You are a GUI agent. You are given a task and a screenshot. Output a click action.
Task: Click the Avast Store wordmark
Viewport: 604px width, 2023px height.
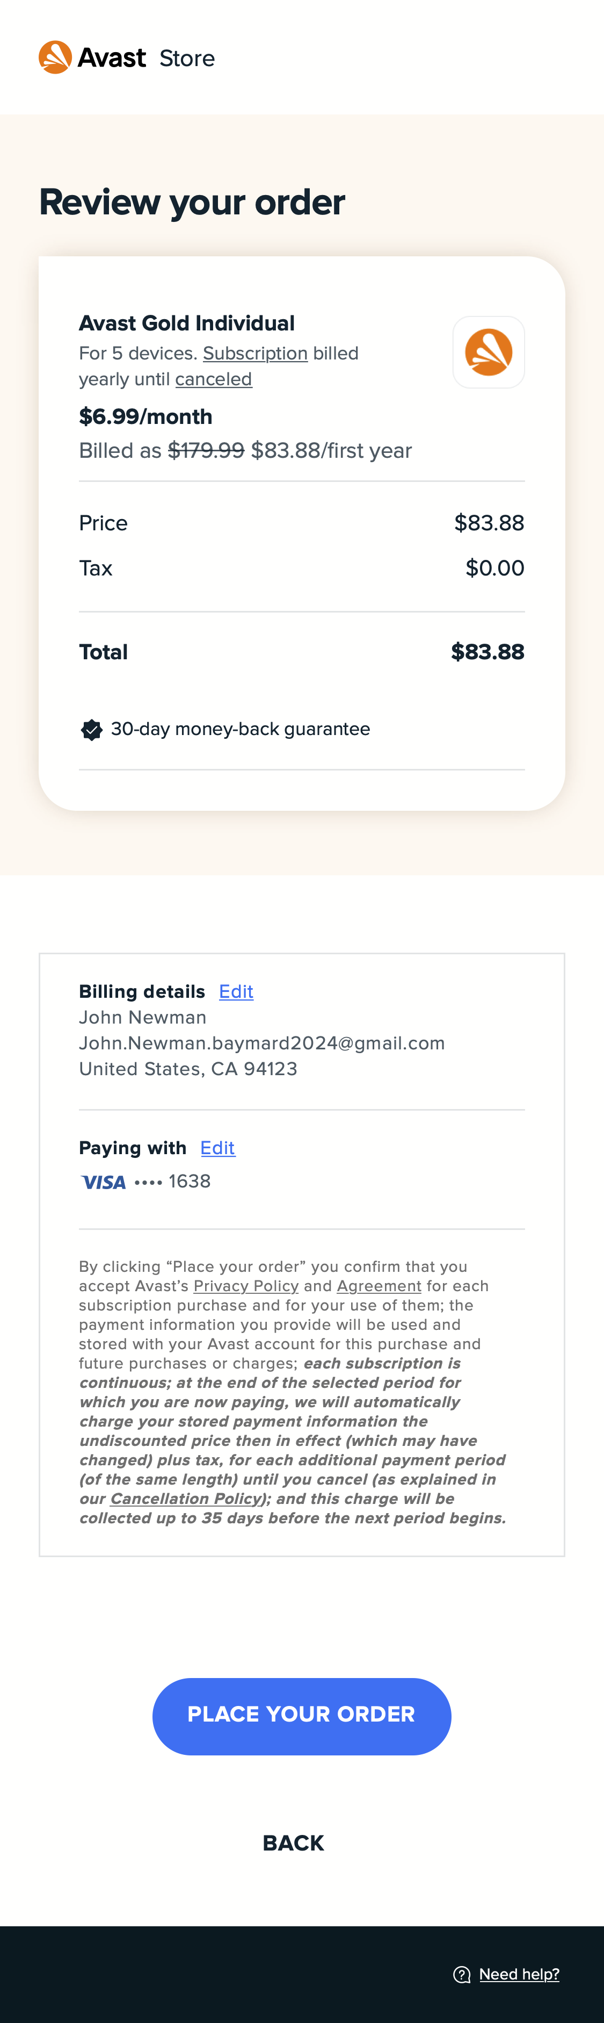pos(187,58)
